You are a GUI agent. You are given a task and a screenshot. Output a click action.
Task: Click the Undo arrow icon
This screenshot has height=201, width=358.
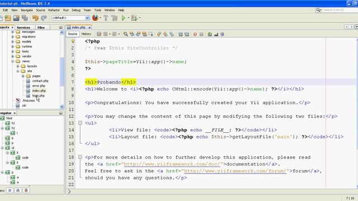35,18
